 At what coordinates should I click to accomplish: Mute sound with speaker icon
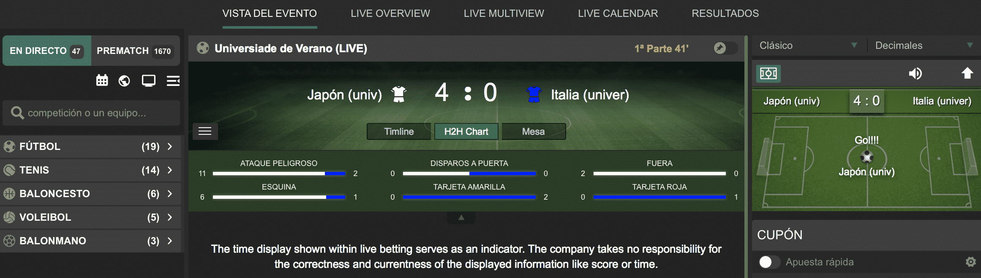pos(915,74)
